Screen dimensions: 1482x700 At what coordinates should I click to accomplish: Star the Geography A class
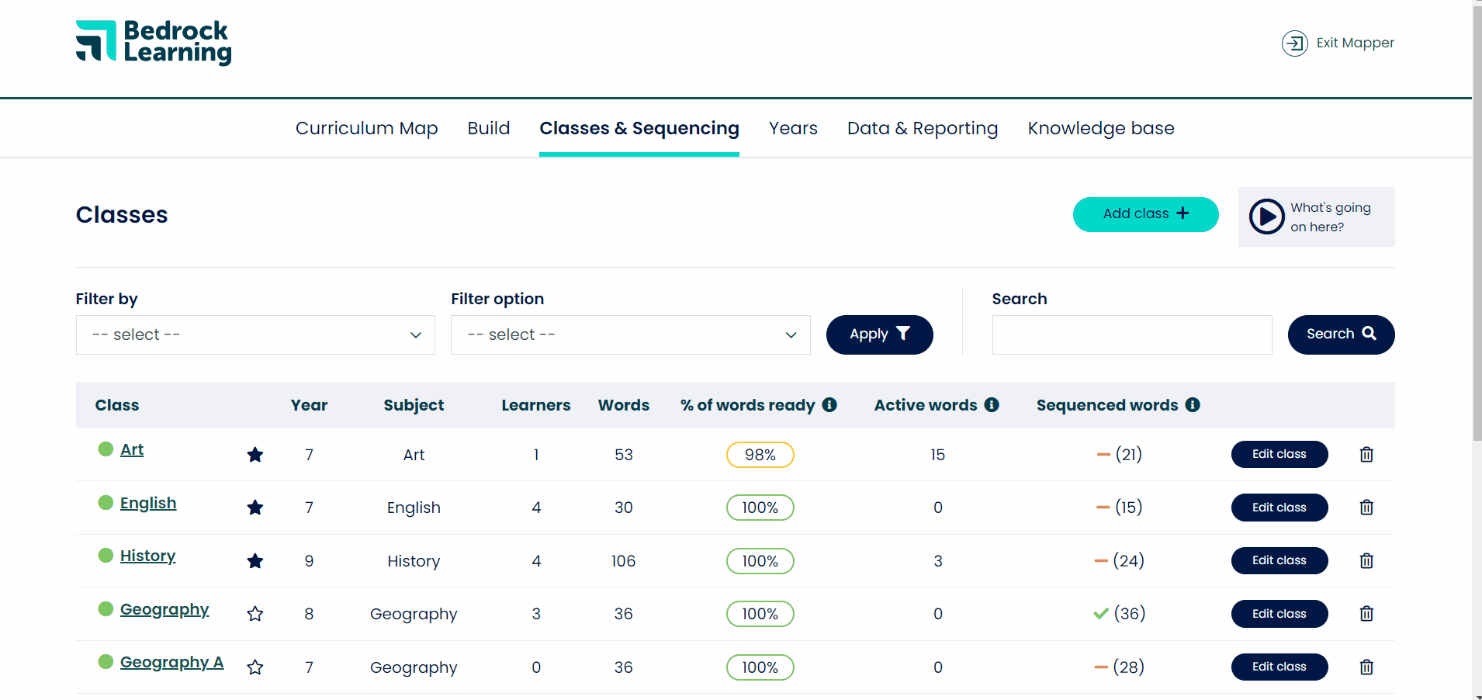pos(255,667)
